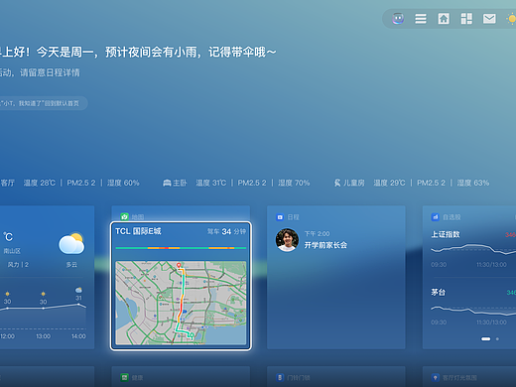Open the smiley assistant icon

[x=398, y=19]
